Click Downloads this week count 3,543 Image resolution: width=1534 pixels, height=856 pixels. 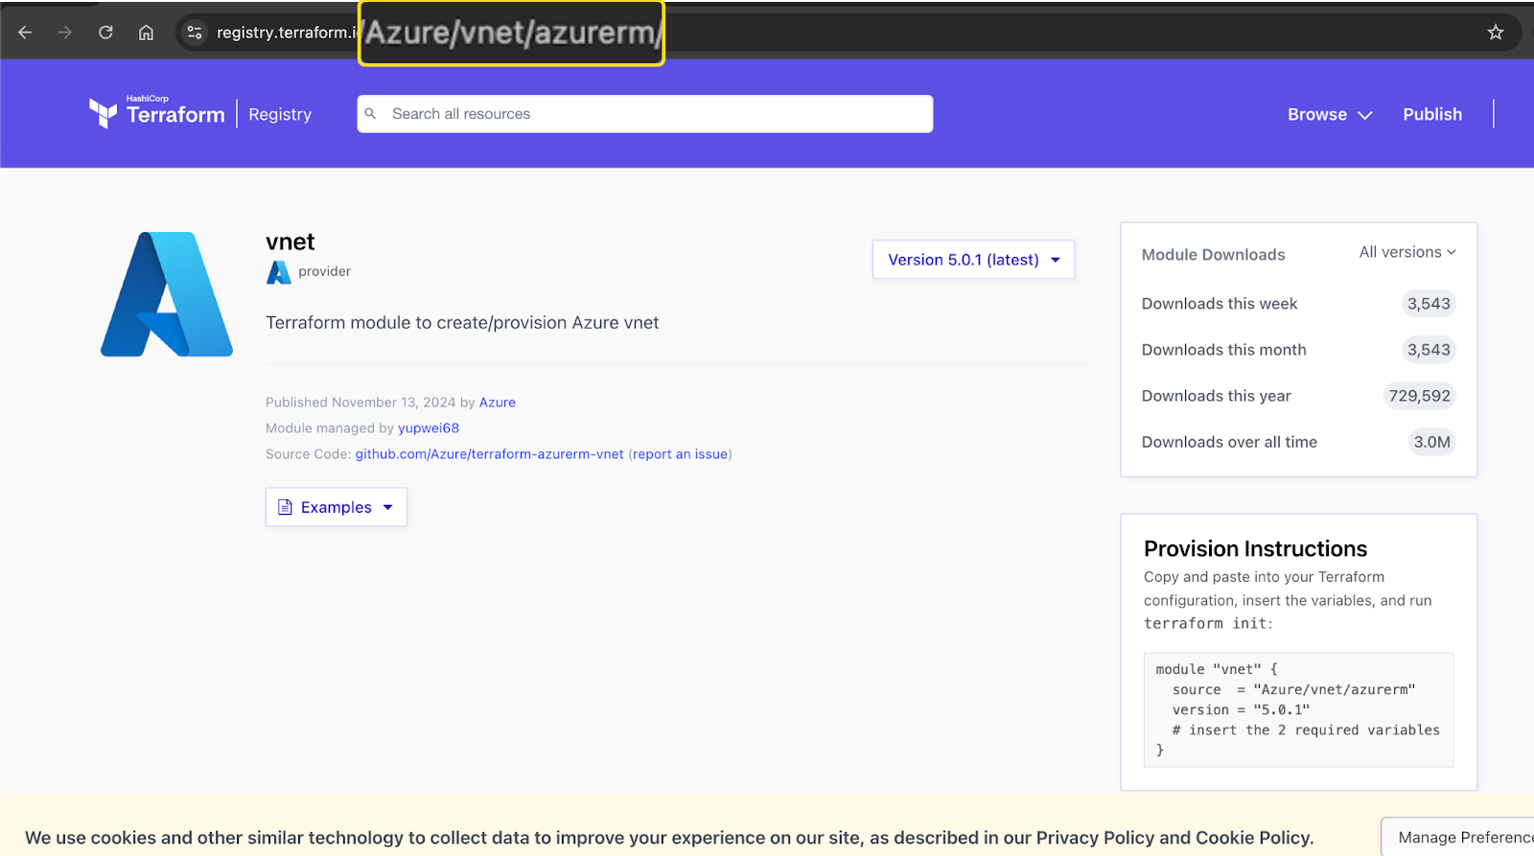(x=1429, y=304)
